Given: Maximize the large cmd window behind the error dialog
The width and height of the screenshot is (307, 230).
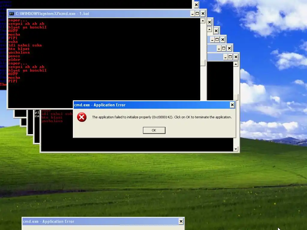Looking at the screenshot, I should 230,57.
